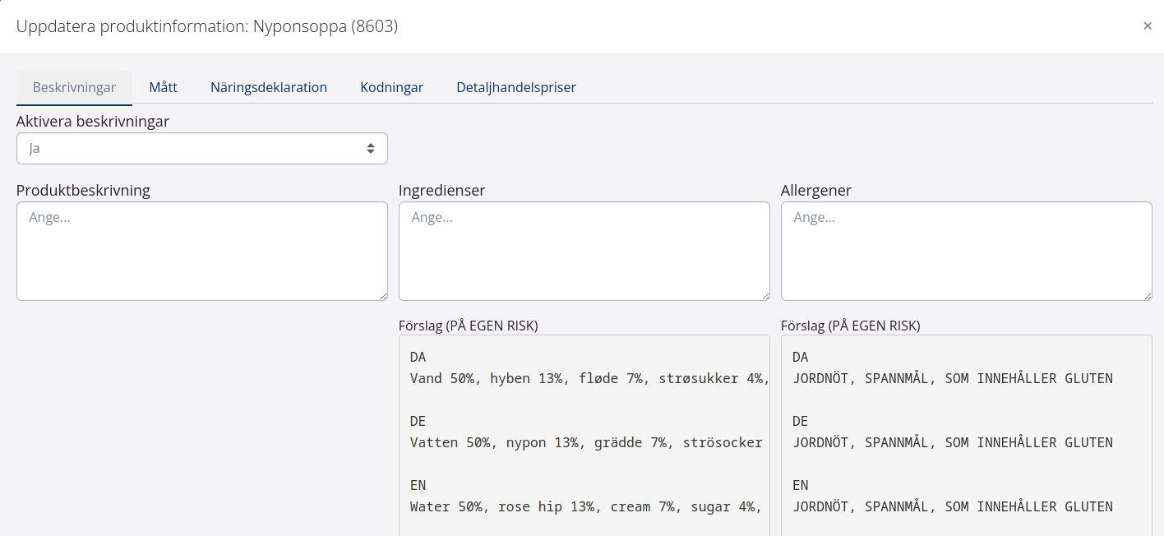Click the 'DE' heading in the ingredient suggestions
The image size is (1164, 536).
(418, 421)
